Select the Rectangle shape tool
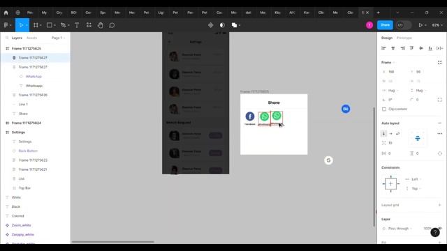This screenshot has height=251, width=447. point(50,25)
